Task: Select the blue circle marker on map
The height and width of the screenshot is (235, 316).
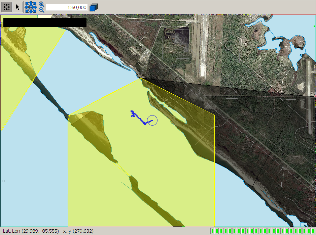Action: (152, 120)
